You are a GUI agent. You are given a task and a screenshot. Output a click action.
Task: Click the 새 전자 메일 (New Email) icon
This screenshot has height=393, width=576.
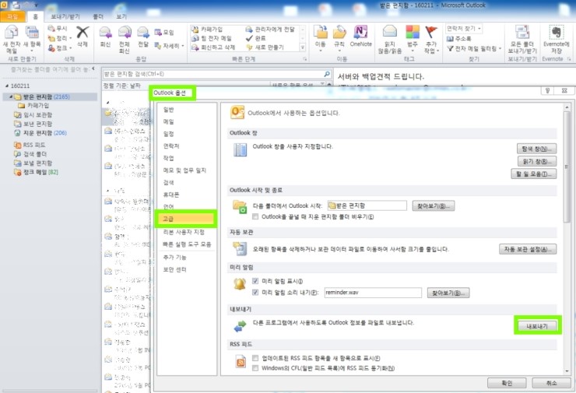(x=12, y=33)
